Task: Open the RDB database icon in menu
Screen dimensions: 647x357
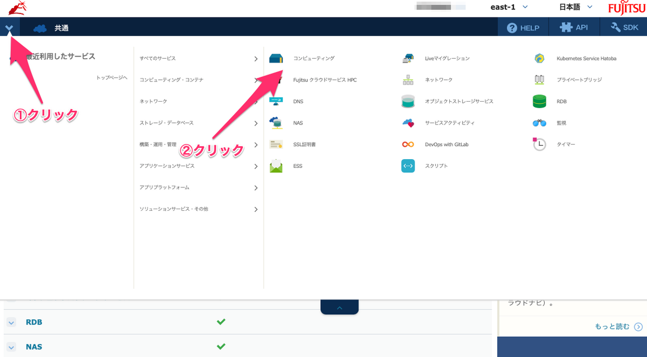Action: coord(540,101)
